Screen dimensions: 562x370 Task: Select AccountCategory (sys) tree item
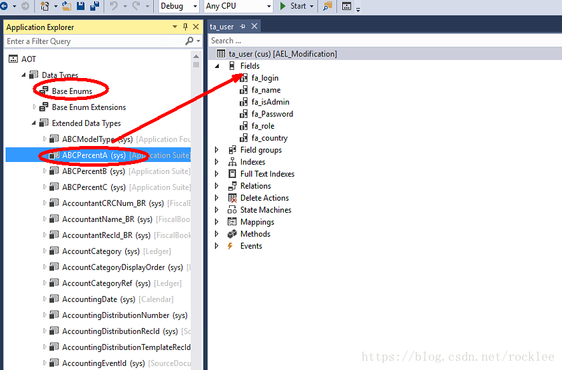[101, 251]
